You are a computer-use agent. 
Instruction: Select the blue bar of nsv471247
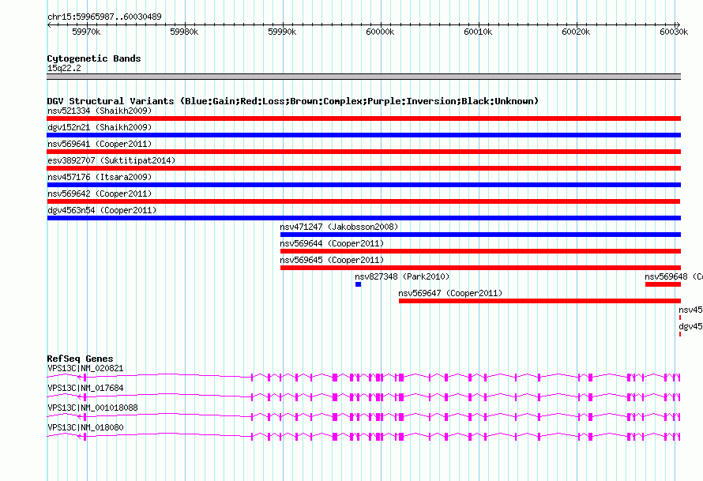(480, 235)
